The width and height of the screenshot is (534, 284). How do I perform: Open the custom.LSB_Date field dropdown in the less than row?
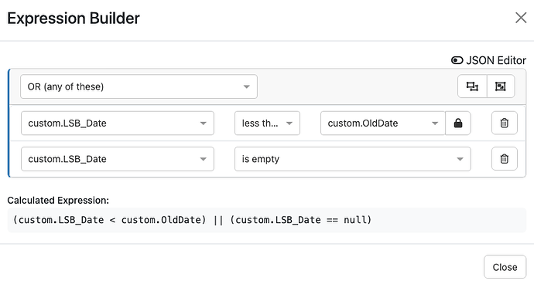118,123
